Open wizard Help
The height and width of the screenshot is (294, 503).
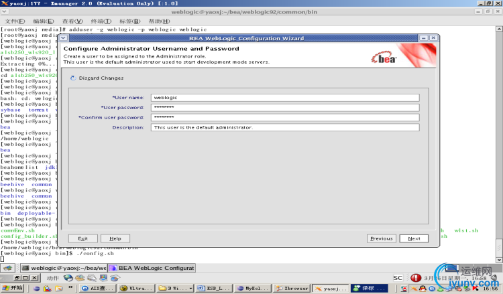click(115, 238)
